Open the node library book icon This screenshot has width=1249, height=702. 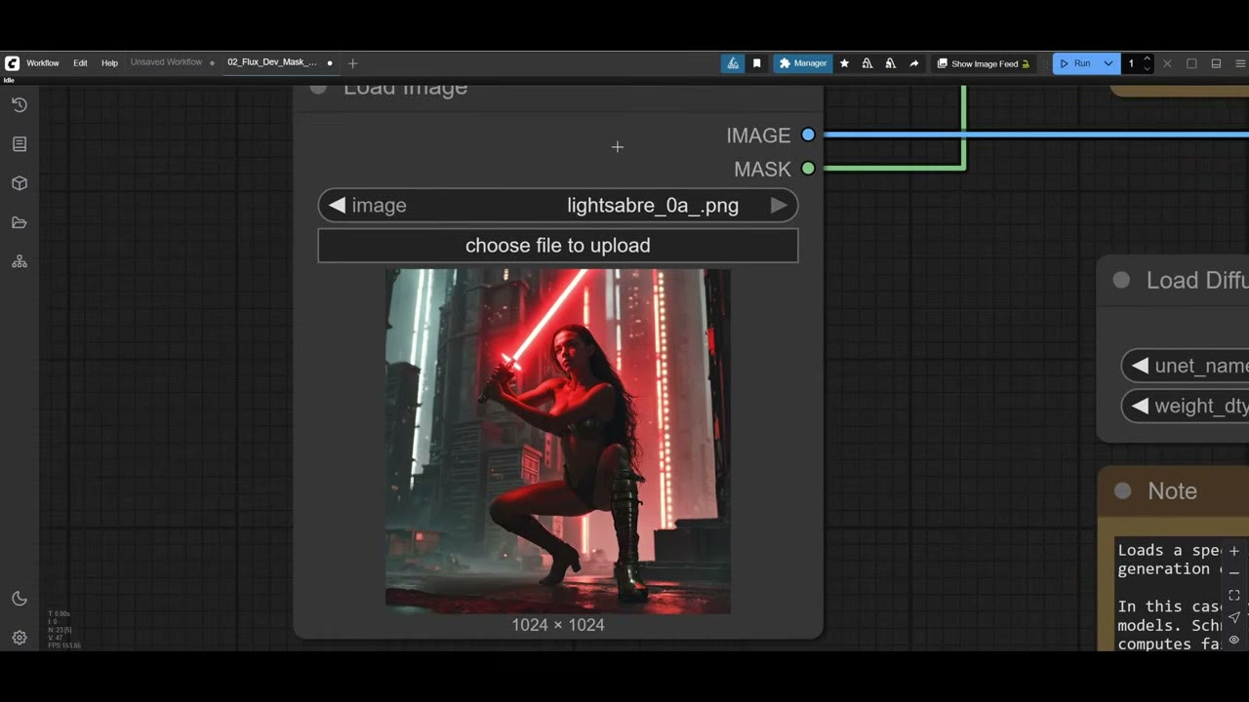click(19, 144)
